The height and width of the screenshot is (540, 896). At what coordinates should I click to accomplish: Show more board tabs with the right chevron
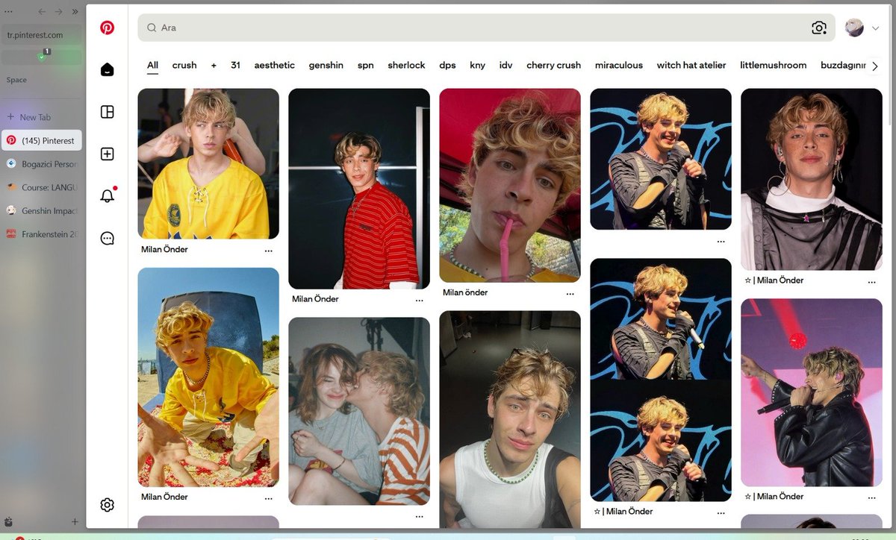876,66
